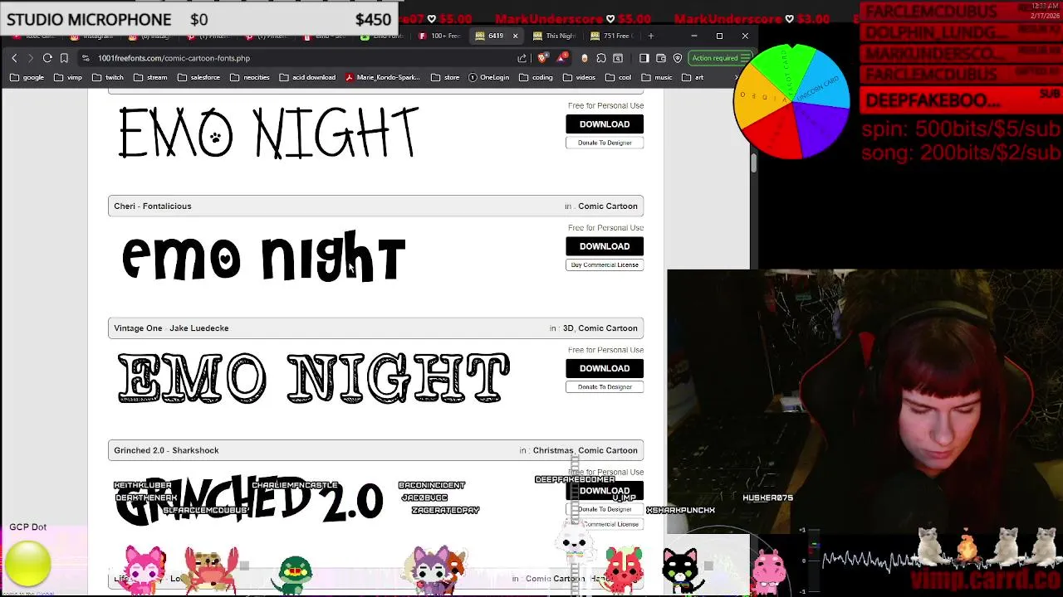The height and width of the screenshot is (597, 1063).
Task: Open the music bookmarks folder
Action: (x=656, y=77)
